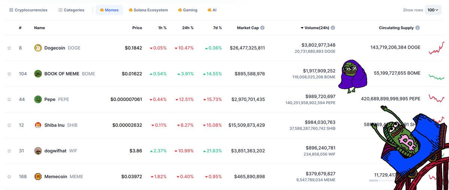Open the Cryptocurrencies tab
The image size is (449, 190).
tap(28, 10)
